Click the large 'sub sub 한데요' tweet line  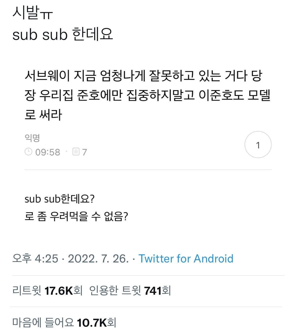(63, 34)
